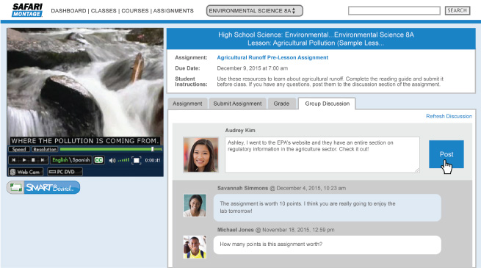Toggle closed captions with the CC button
The height and width of the screenshot is (268, 481).
[99, 160]
